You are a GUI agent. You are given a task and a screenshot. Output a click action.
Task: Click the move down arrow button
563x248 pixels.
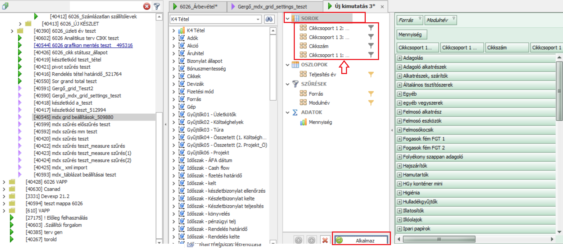point(312,240)
